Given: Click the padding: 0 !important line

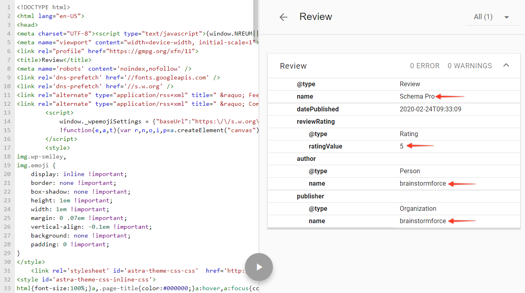Looking at the screenshot, I should [70, 244].
